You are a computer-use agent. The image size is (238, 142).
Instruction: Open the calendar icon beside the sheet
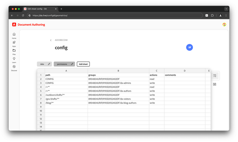tap(215, 84)
